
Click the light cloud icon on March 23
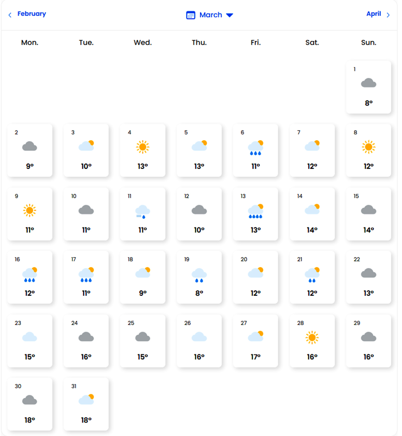30,337
